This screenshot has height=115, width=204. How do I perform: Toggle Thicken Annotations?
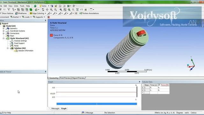point(89,13)
